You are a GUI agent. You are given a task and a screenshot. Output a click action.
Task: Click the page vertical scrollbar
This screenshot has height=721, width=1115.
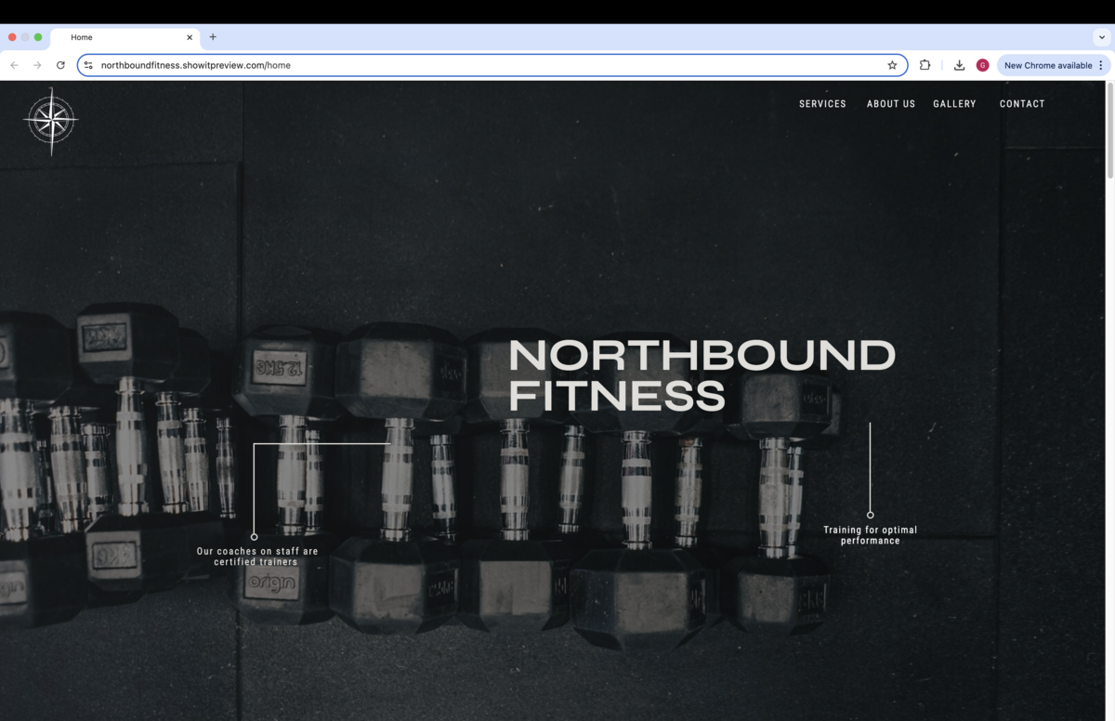point(1109,400)
